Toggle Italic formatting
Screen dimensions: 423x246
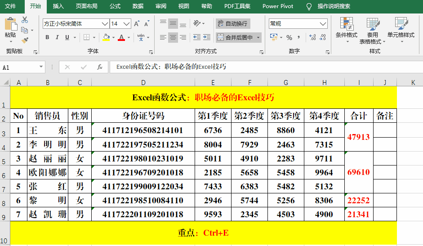(57, 37)
